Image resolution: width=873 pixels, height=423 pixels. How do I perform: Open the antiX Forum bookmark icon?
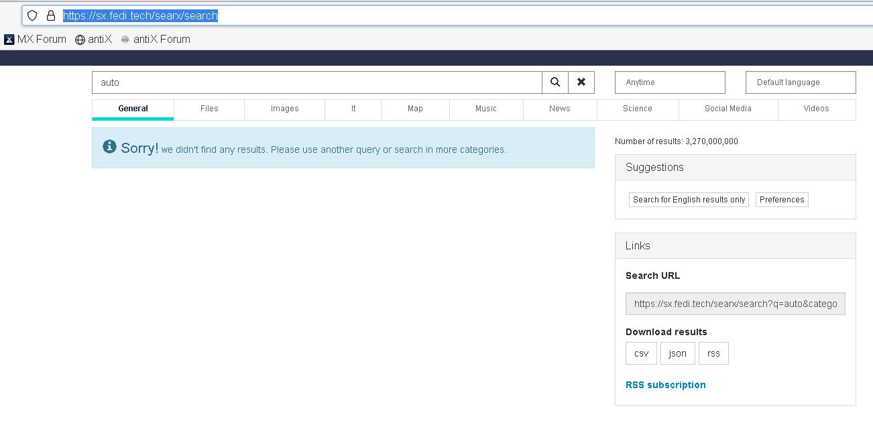pos(124,39)
